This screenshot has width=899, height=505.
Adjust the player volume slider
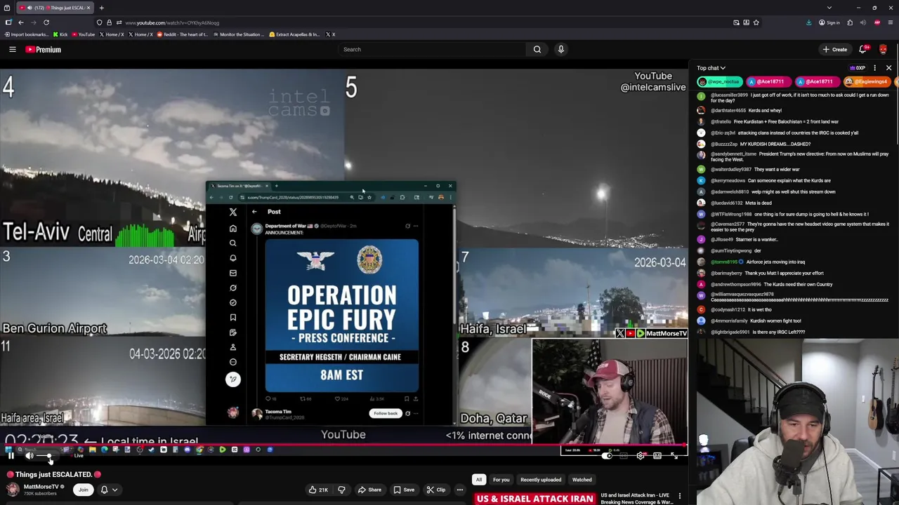pyautogui.click(x=44, y=456)
